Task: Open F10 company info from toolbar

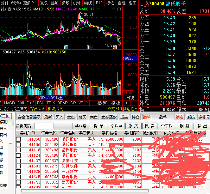Action: (x=99, y=3)
